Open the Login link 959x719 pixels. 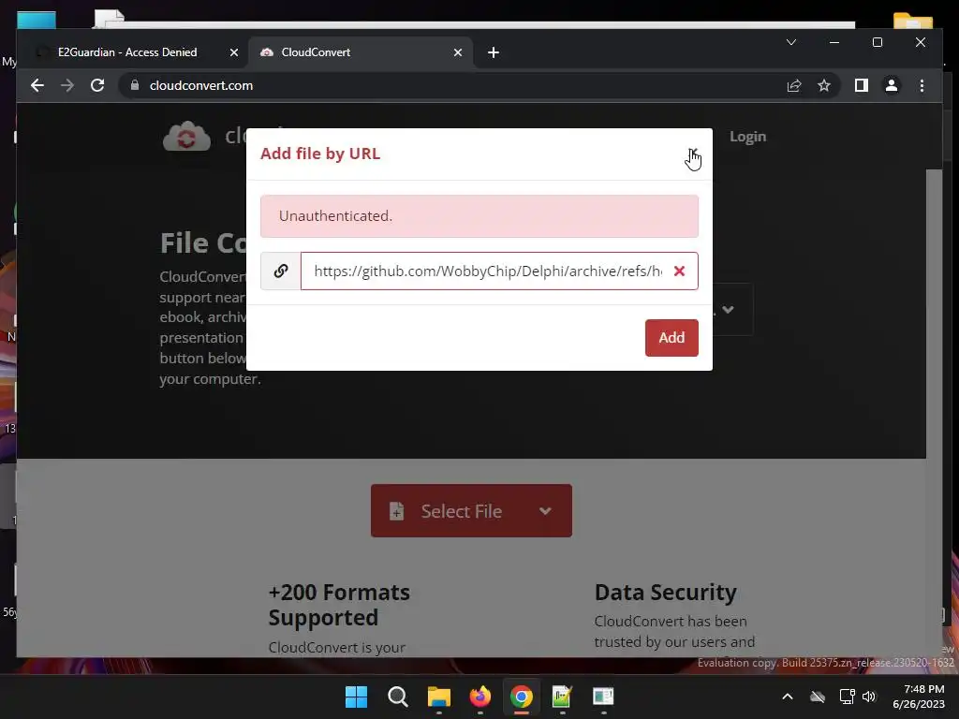tap(747, 137)
